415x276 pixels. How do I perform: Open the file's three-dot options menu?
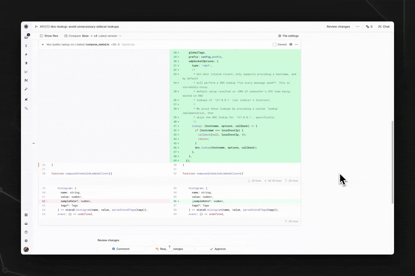pyautogui.click(x=296, y=44)
